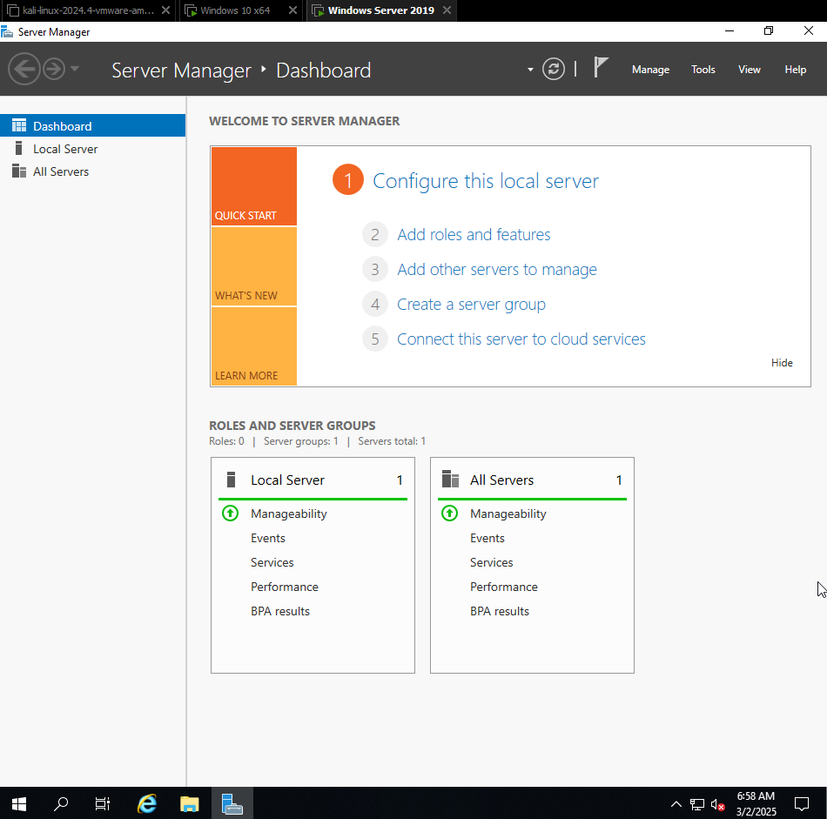Click the back navigation arrow
The image size is (827, 819).
click(24, 70)
